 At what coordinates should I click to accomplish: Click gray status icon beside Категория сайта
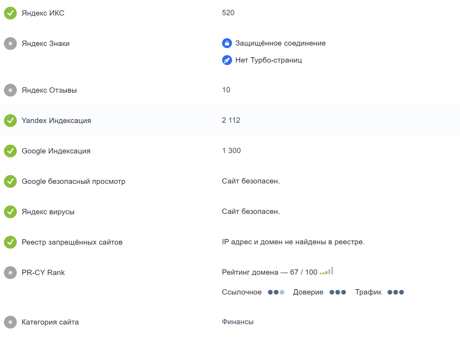point(10,322)
